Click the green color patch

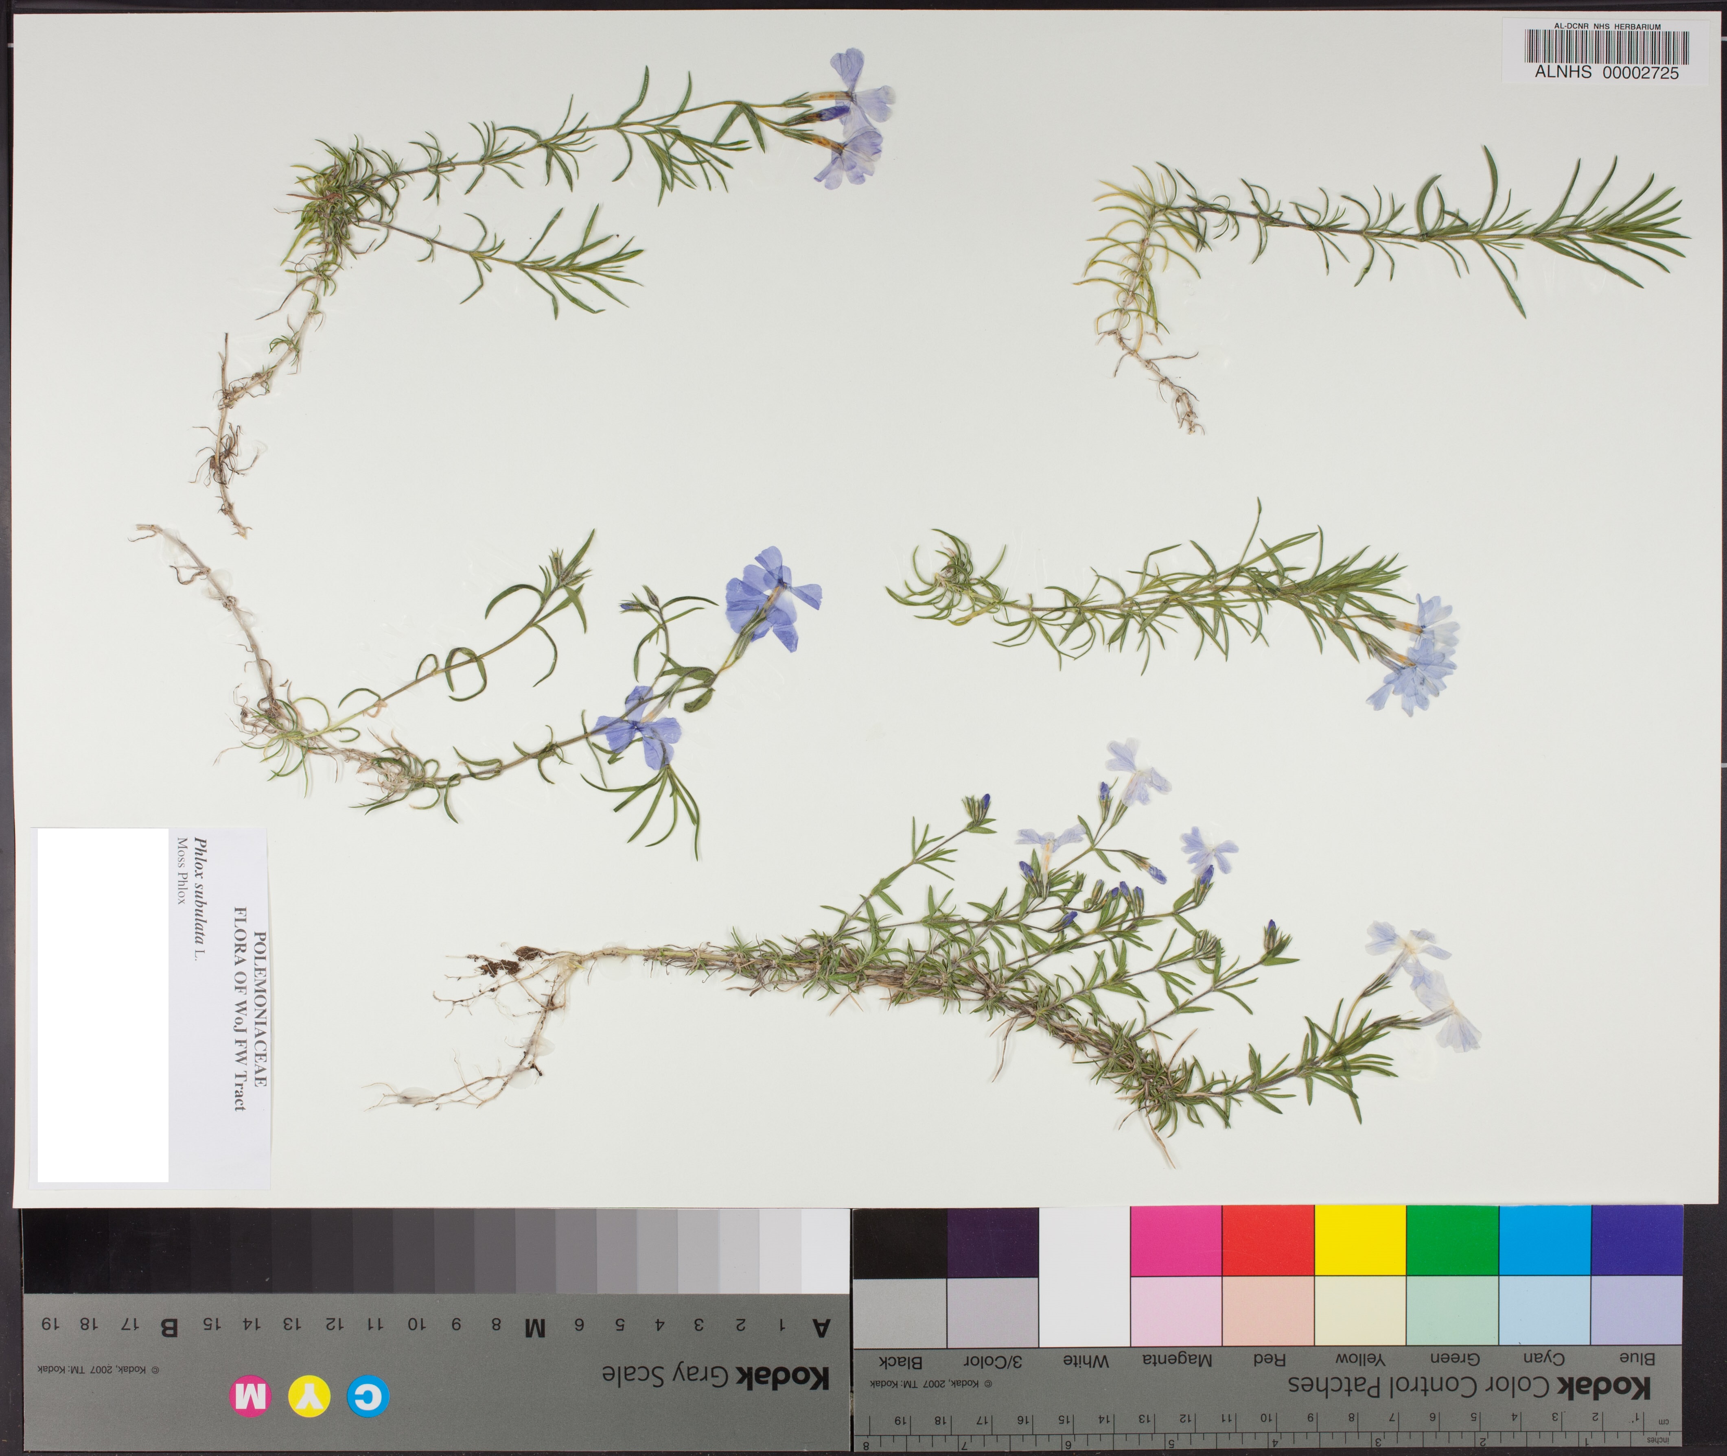[x=1452, y=1240]
